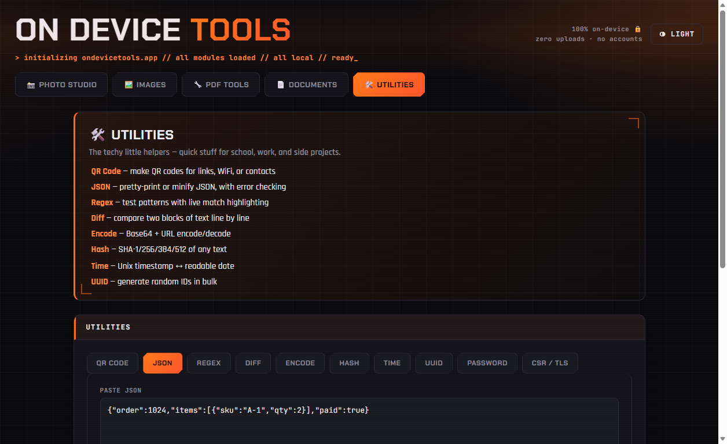Open the Images tab

point(145,84)
